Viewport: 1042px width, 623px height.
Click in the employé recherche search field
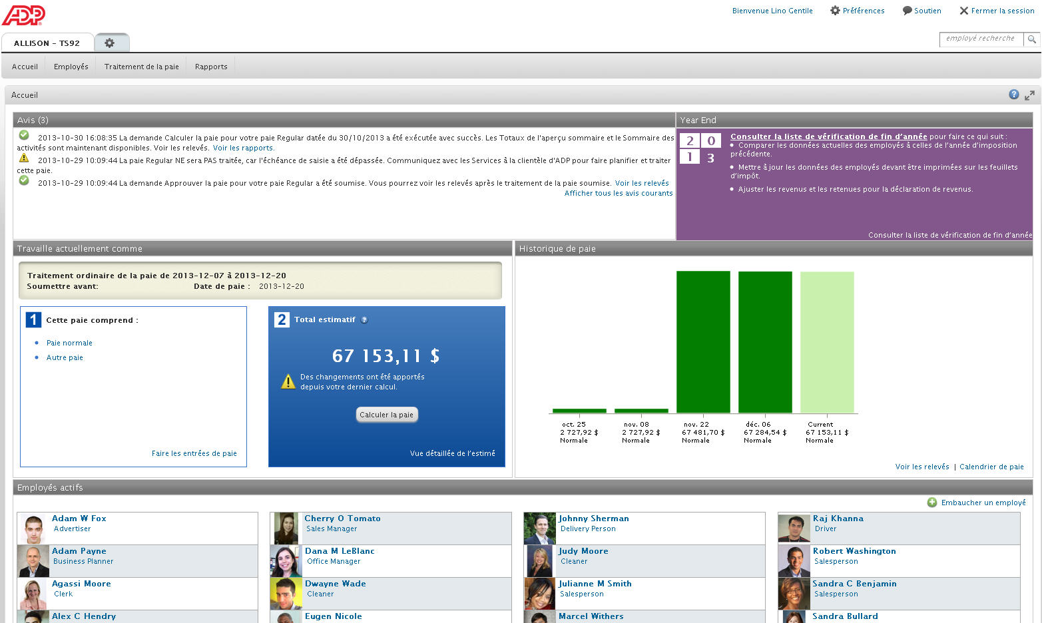coord(980,39)
